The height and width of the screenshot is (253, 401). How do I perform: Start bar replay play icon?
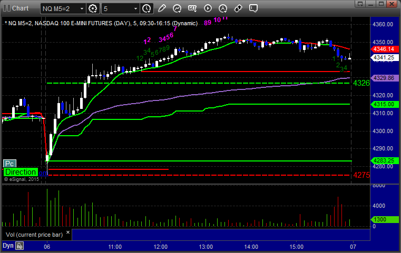pyautogui.click(x=208, y=8)
